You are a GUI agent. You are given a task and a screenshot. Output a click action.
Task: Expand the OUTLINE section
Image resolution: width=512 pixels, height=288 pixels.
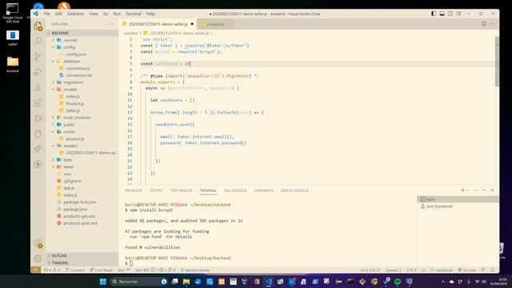click(x=58, y=256)
